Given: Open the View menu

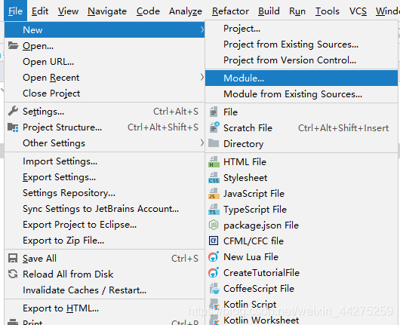Looking at the screenshot, I should [68, 11].
